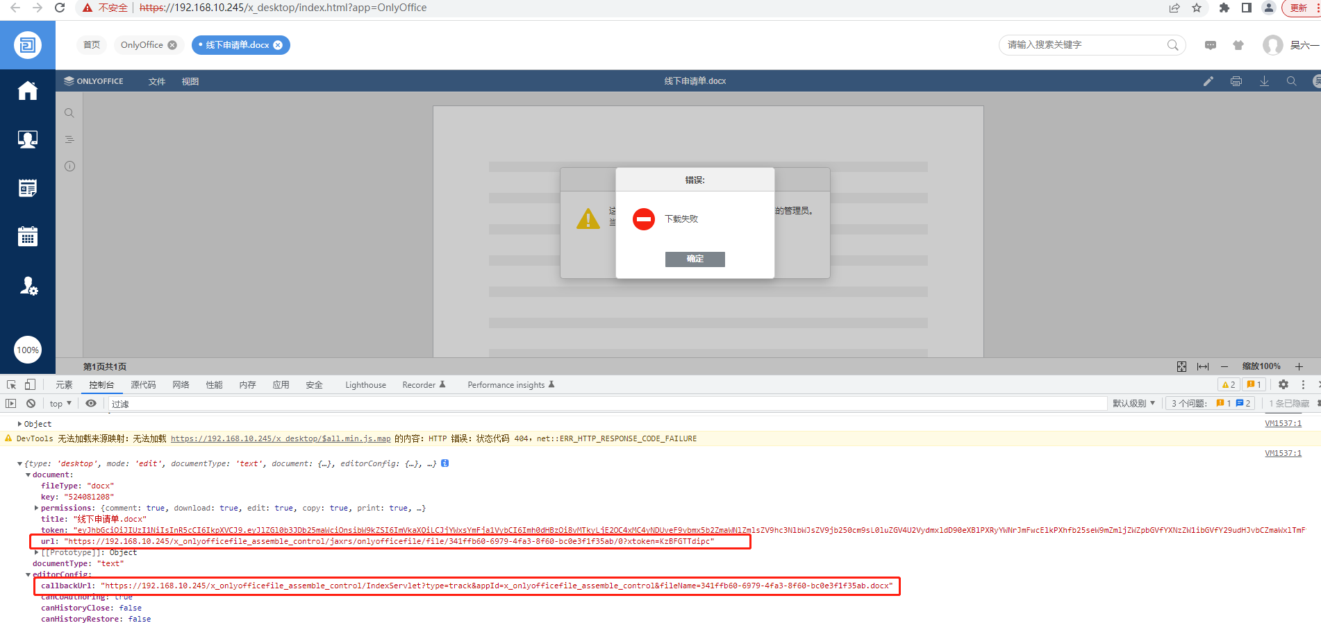Image resolution: width=1321 pixels, height=623 pixels.
Task: Open the $all.min.js.map link in the warning
Action: click(x=281, y=438)
